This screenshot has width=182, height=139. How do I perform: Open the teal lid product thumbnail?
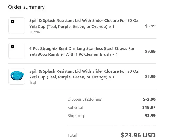pos(17,76)
